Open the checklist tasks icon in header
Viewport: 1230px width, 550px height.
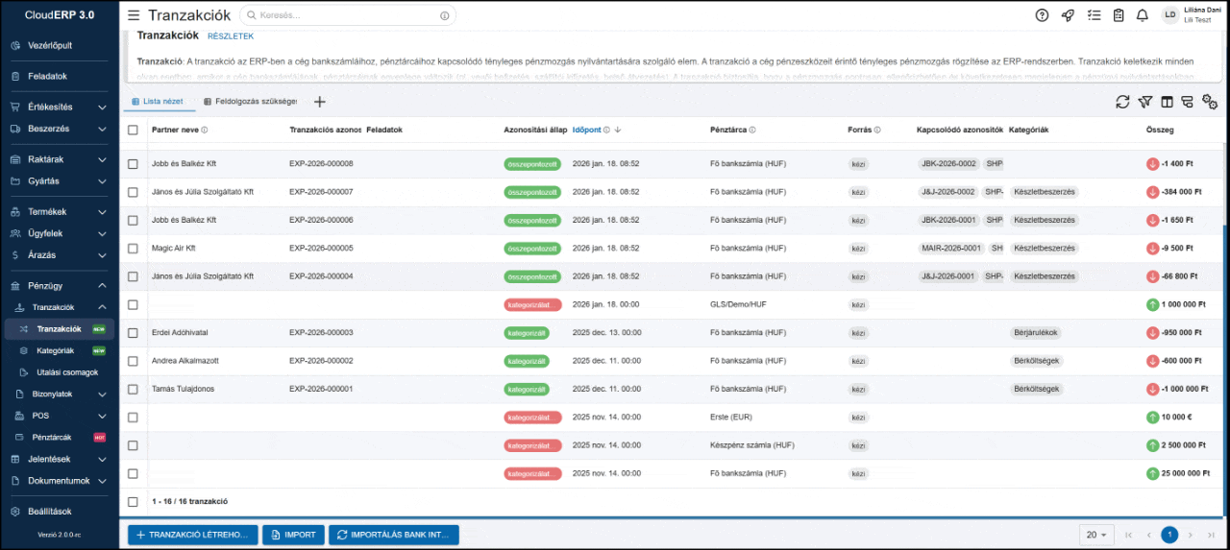pos(1094,15)
